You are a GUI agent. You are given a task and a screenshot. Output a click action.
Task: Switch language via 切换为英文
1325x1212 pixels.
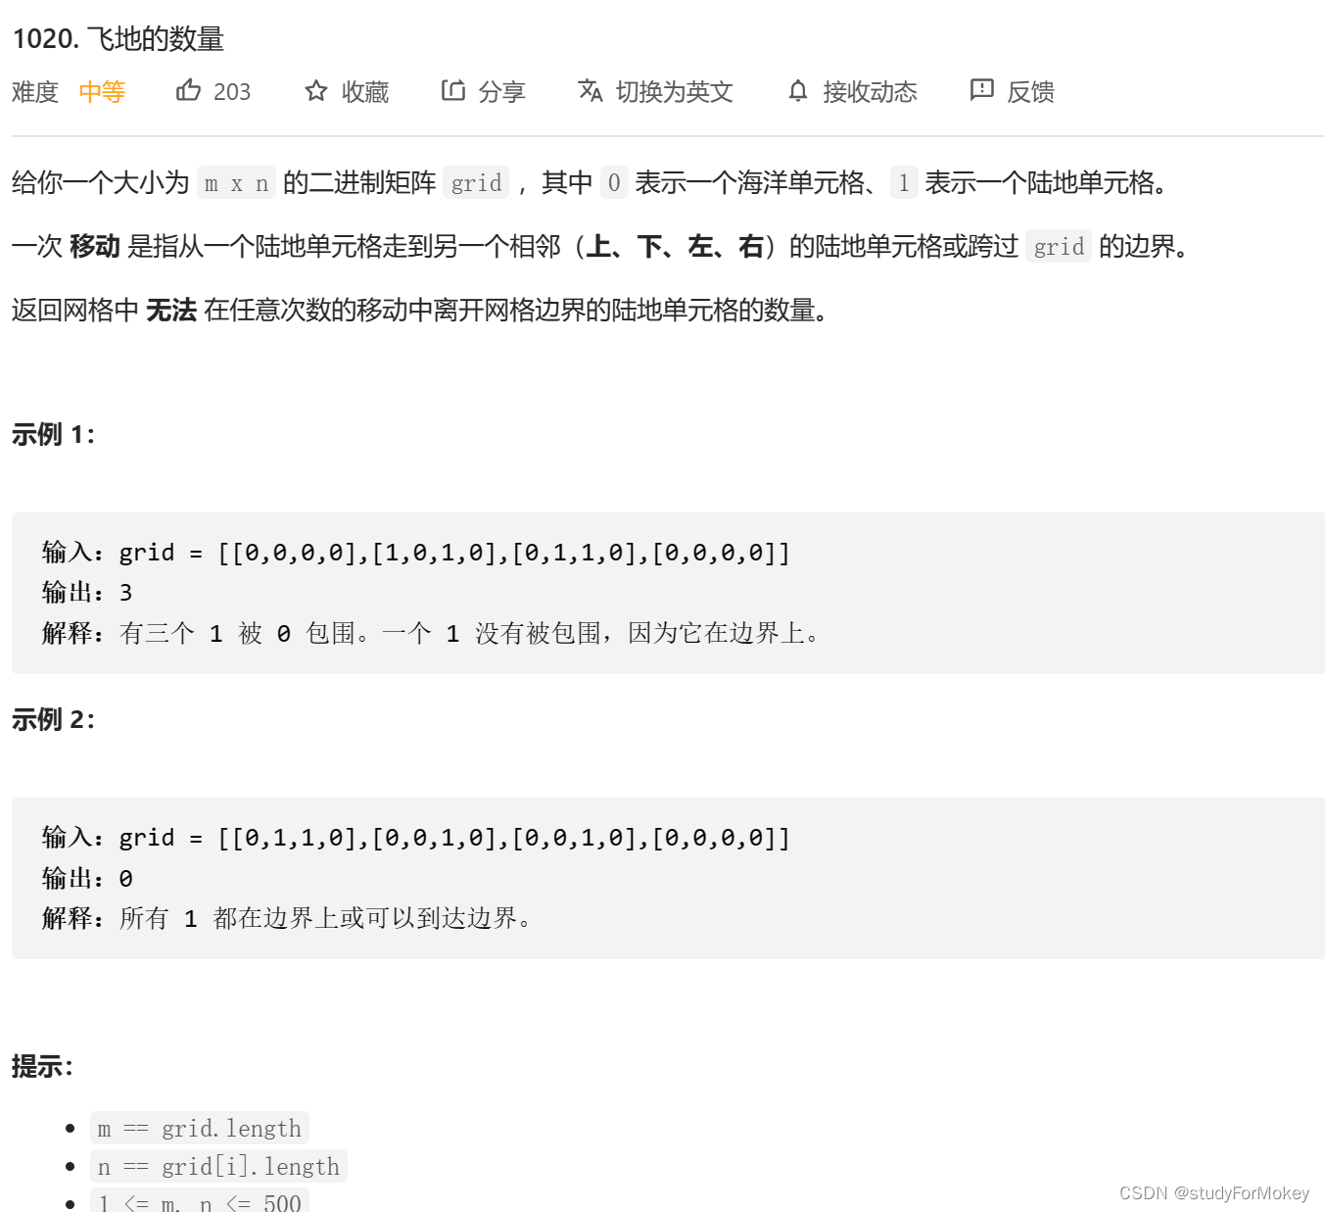click(x=675, y=92)
